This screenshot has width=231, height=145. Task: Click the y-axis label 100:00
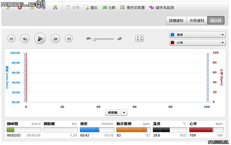click(x=15, y=53)
